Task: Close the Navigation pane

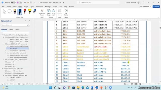Action: 29,21
